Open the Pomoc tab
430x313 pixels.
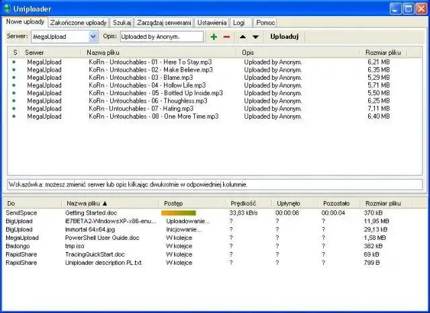(x=265, y=23)
